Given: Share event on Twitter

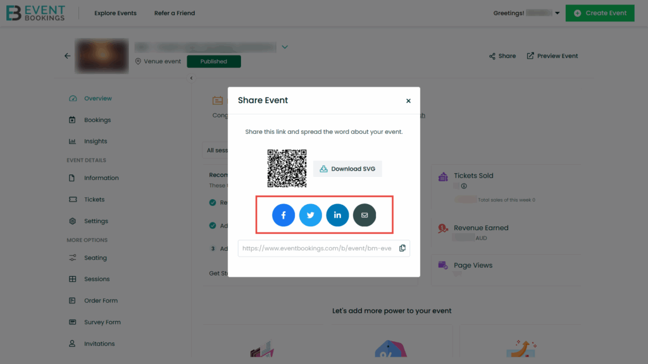Looking at the screenshot, I should click(310, 215).
